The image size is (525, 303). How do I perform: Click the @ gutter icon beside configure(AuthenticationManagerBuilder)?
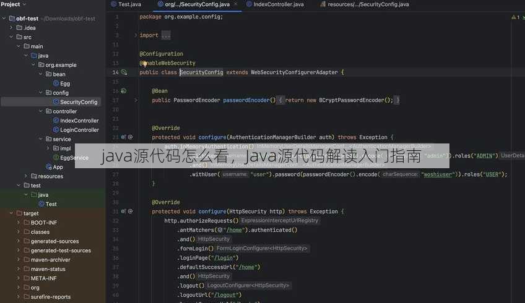pyautogui.click(x=130, y=137)
